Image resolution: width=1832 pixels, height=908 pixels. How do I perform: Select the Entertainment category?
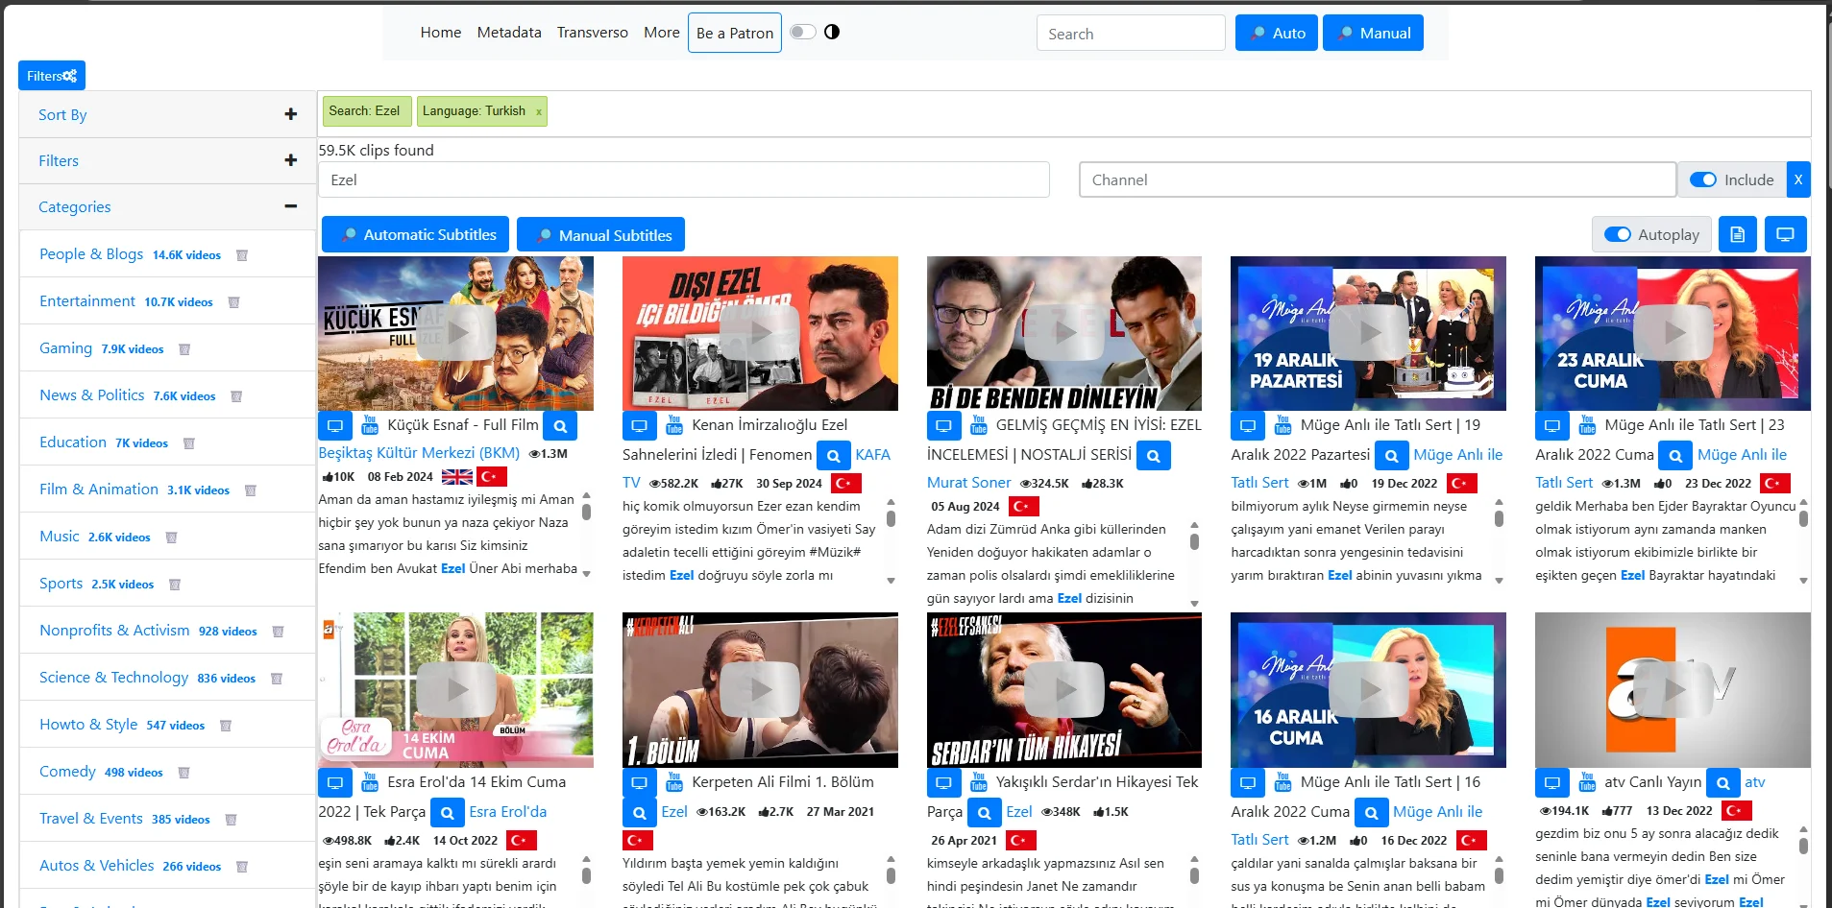tap(87, 301)
